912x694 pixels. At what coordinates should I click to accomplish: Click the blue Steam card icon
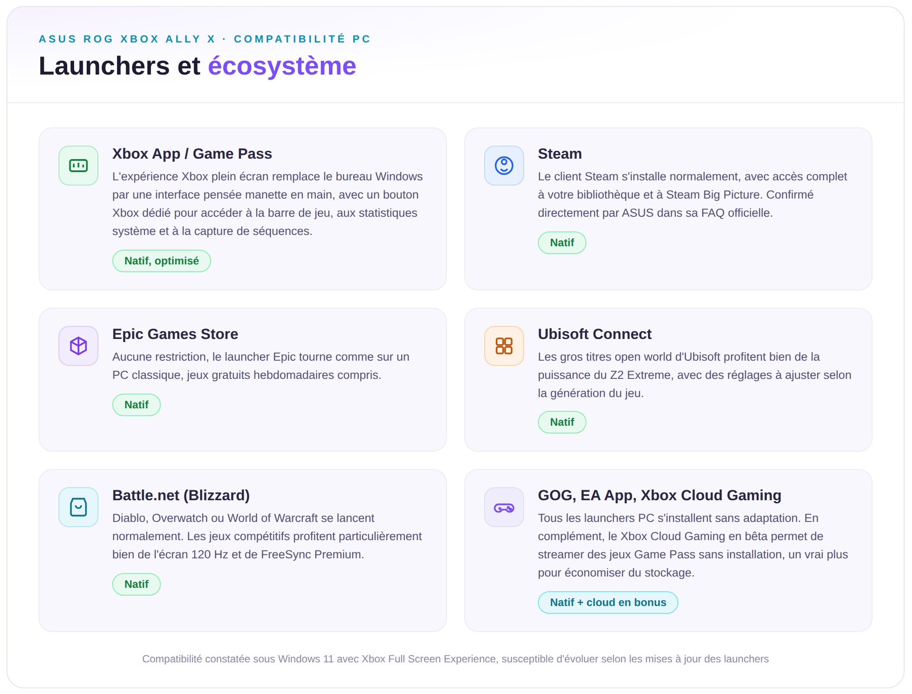point(504,166)
